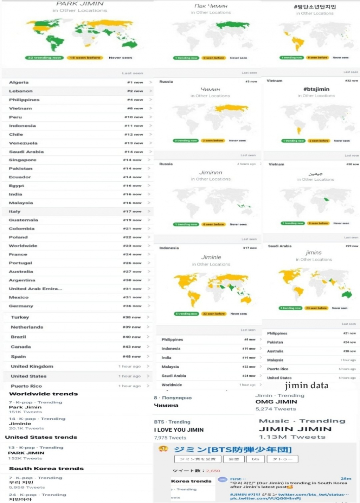This screenshot has width=360, height=503.
Task: Select the yellow '15 seen before' pill
Action: [85, 58]
